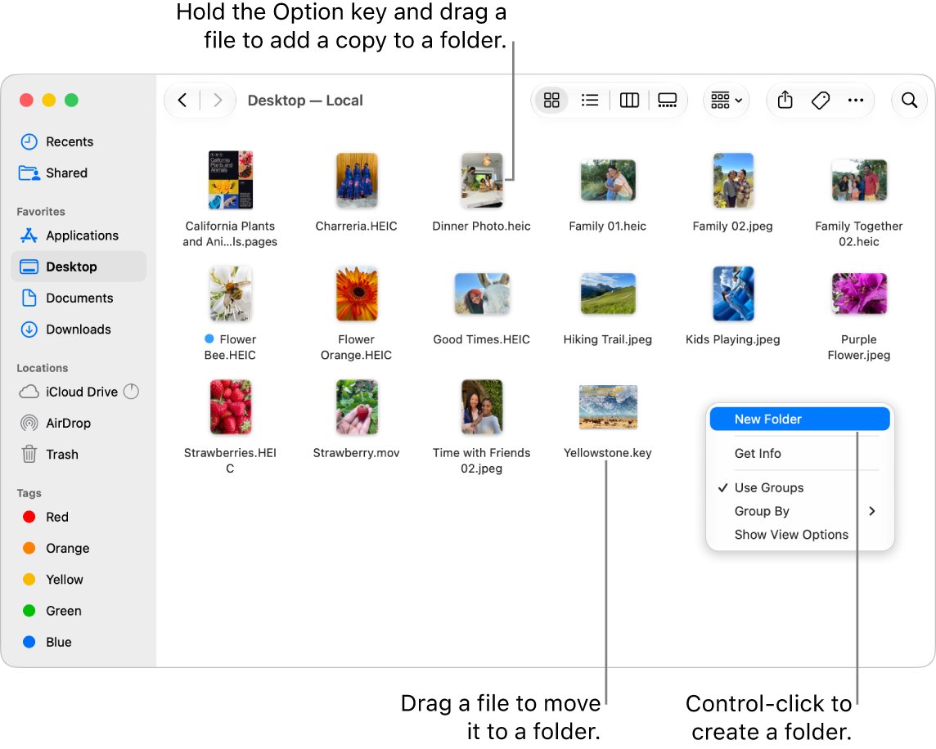Click the iCloud Drive storage status icon
This screenshot has height=749, width=936.
tap(132, 392)
